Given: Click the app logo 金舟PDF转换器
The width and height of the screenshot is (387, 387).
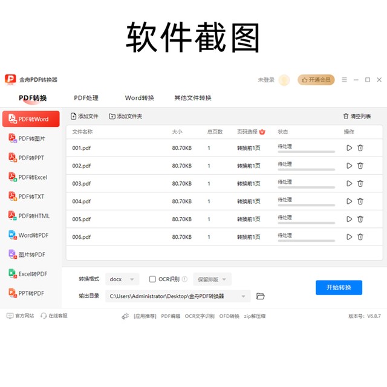Looking at the screenshot, I should pos(10,79).
